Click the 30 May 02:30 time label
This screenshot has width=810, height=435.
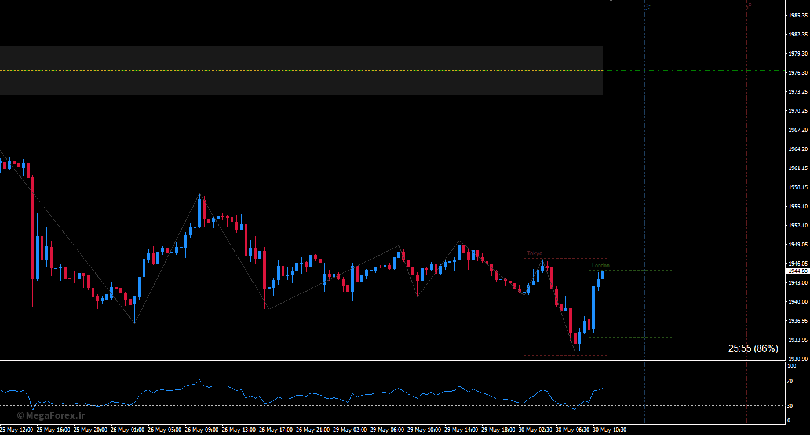(x=535, y=430)
